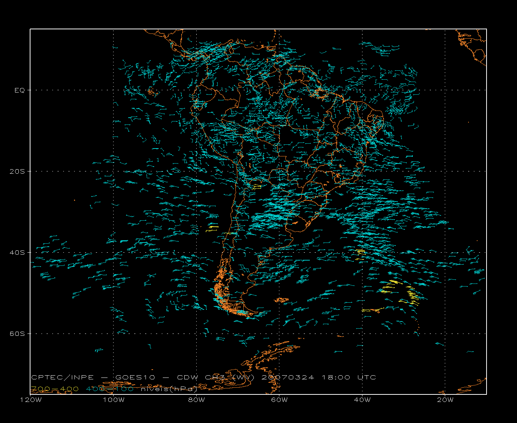Click the cyan 400-100 legend entry
Image resolution: width=517 pixels, height=423 pixels.
click(110, 389)
